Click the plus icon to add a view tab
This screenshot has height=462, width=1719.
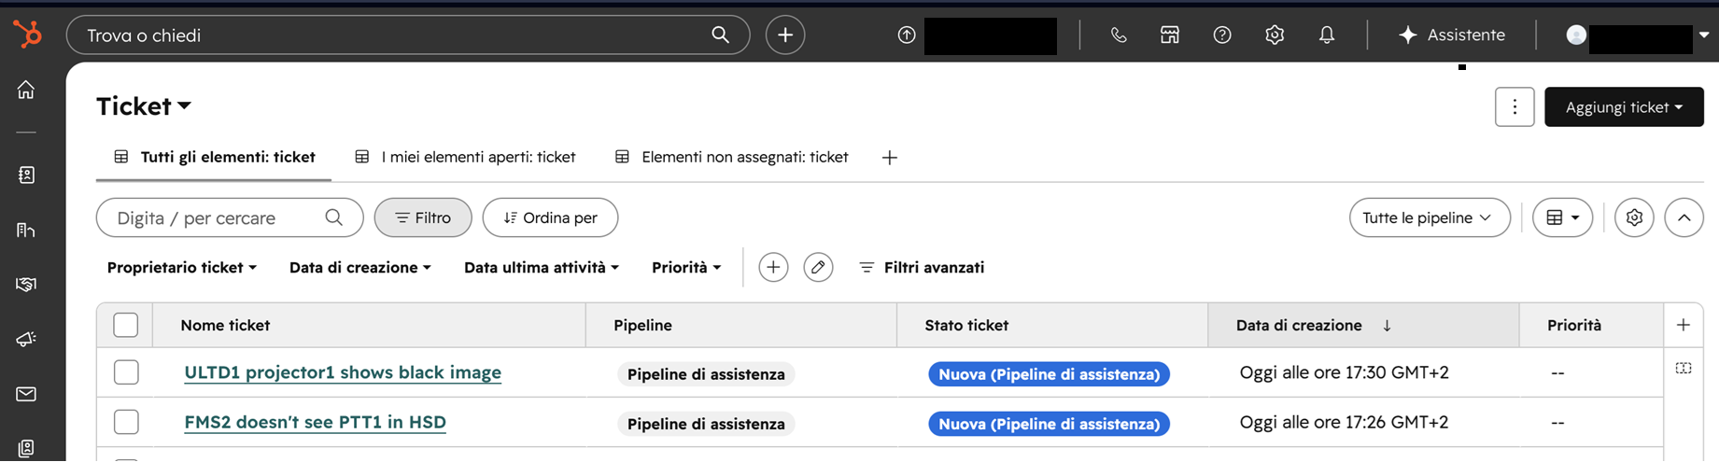coord(890,158)
